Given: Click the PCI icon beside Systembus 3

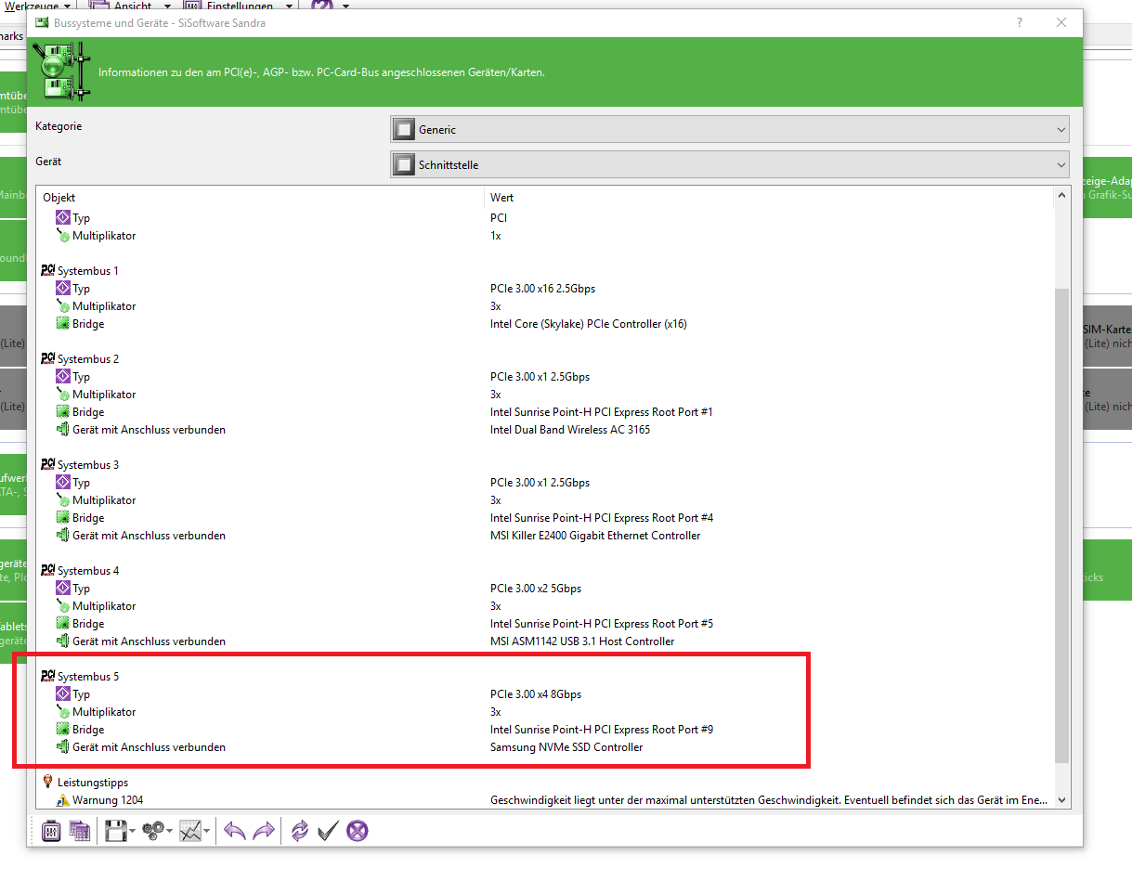Looking at the screenshot, I should coord(48,464).
